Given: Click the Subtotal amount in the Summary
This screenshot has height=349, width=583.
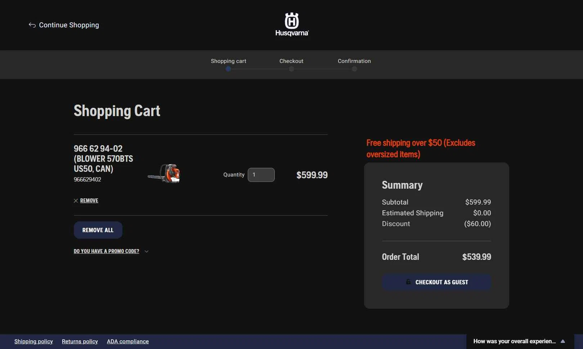Looking at the screenshot, I should click(x=478, y=202).
